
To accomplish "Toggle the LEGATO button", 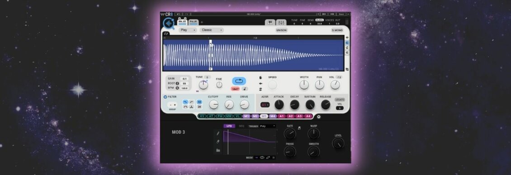I will pos(340,100).
